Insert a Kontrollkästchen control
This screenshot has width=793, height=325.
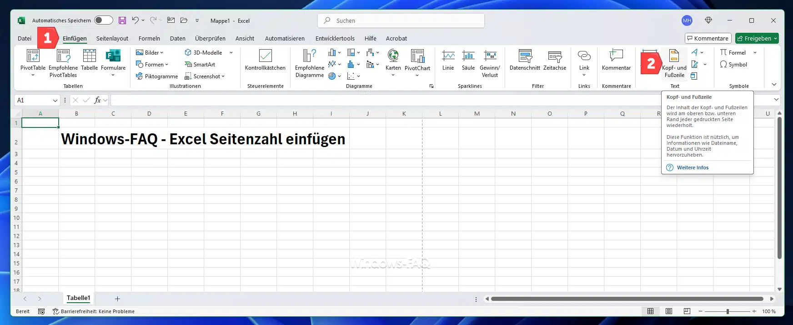tap(265, 56)
